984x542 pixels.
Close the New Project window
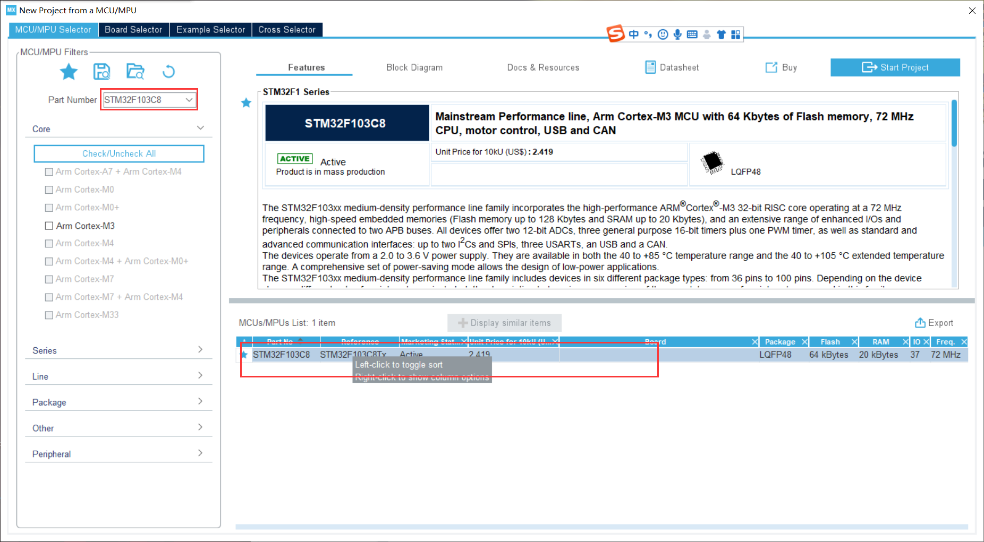(x=972, y=11)
